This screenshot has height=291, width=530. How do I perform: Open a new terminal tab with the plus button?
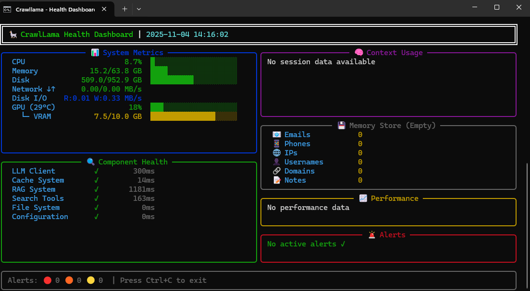[x=124, y=8]
